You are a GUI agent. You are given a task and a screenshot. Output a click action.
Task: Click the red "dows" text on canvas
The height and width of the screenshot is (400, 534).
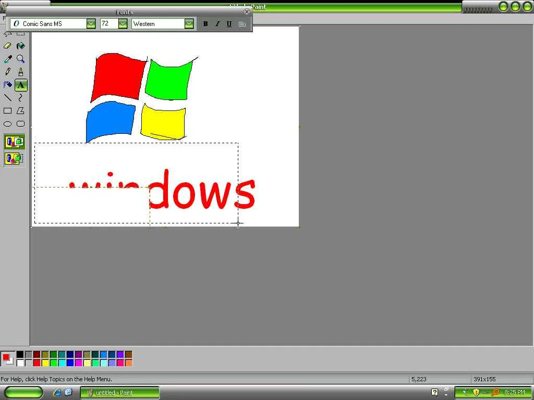(x=202, y=190)
